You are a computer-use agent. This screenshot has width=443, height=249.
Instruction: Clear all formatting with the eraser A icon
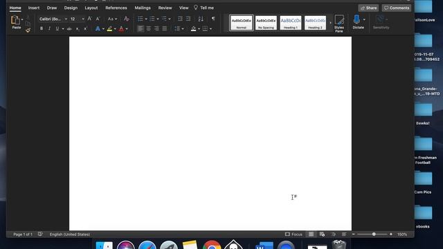pyautogui.click(x=126, y=19)
